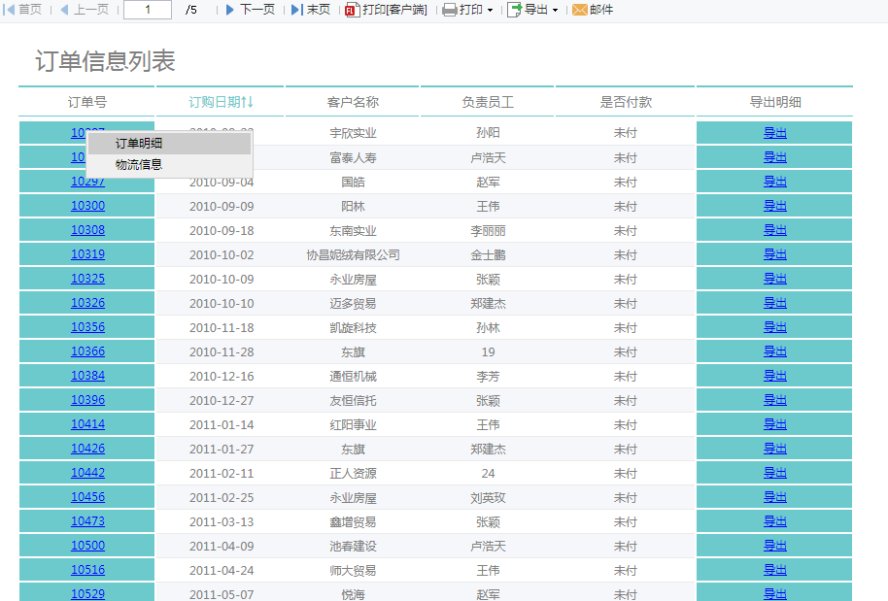Viewport: 888px width, 601px height.
Task: Sort by 订购日期 column header
Action: point(221,102)
